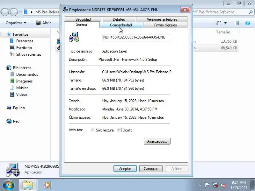
Task: Go back in Explorer navigation
Action: 5,12
